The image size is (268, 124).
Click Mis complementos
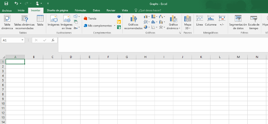click(x=98, y=26)
